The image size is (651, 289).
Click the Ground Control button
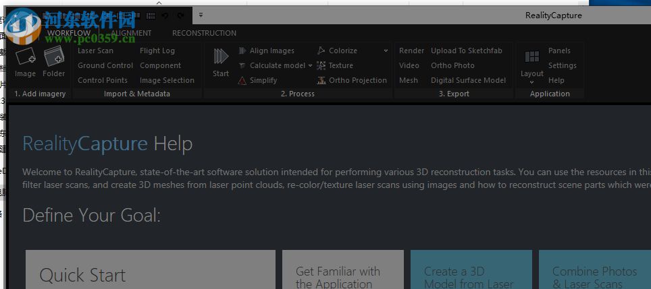pos(105,65)
